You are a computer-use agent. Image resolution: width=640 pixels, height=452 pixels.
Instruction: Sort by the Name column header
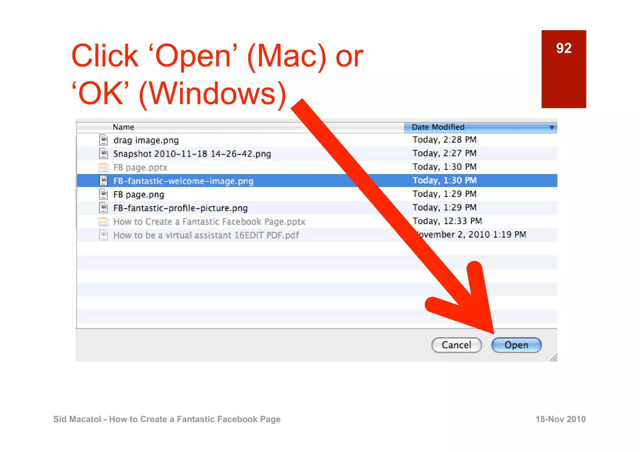pyautogui.click(x=240, y=127)
